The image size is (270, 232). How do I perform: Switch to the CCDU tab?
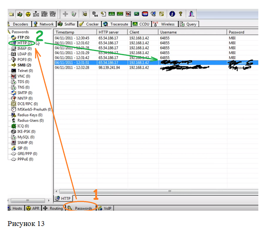141,24
